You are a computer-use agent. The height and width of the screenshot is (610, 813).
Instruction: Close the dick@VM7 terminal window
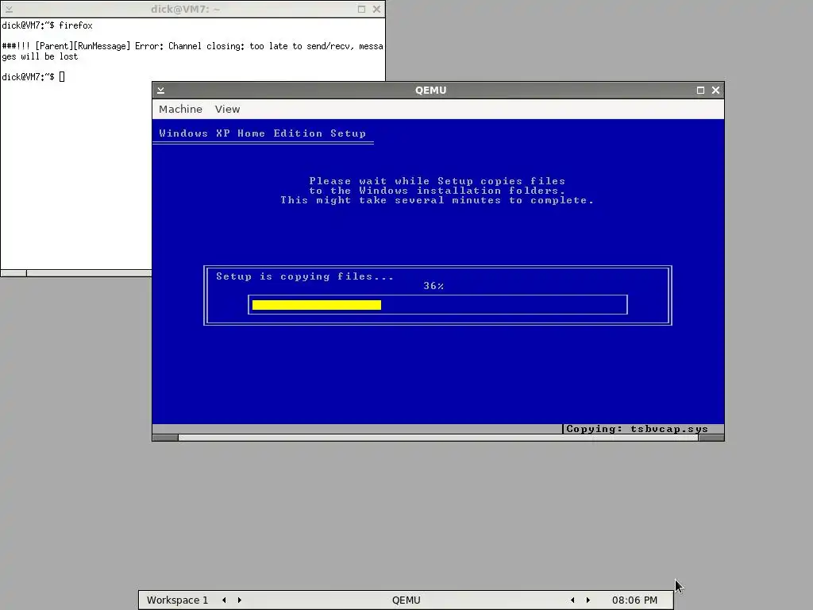(x=376, y=10)
